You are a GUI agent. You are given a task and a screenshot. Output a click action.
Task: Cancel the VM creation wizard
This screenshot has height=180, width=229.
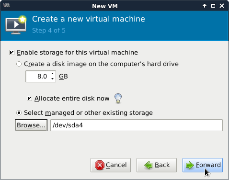pyautogui.click(x=111, y=165)
